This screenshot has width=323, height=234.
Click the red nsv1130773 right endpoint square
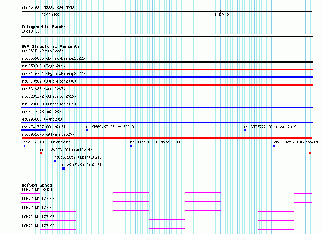[x=310, y=153]
